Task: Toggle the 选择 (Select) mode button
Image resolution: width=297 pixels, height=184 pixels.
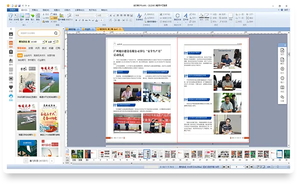Action: click(x=54, y=18)
